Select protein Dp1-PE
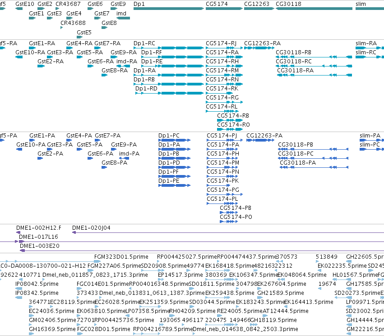This screenshot has width=384, height=336. point(174,185)
